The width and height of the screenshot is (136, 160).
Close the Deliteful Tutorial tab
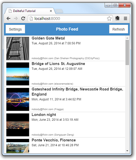click(51, 11)
